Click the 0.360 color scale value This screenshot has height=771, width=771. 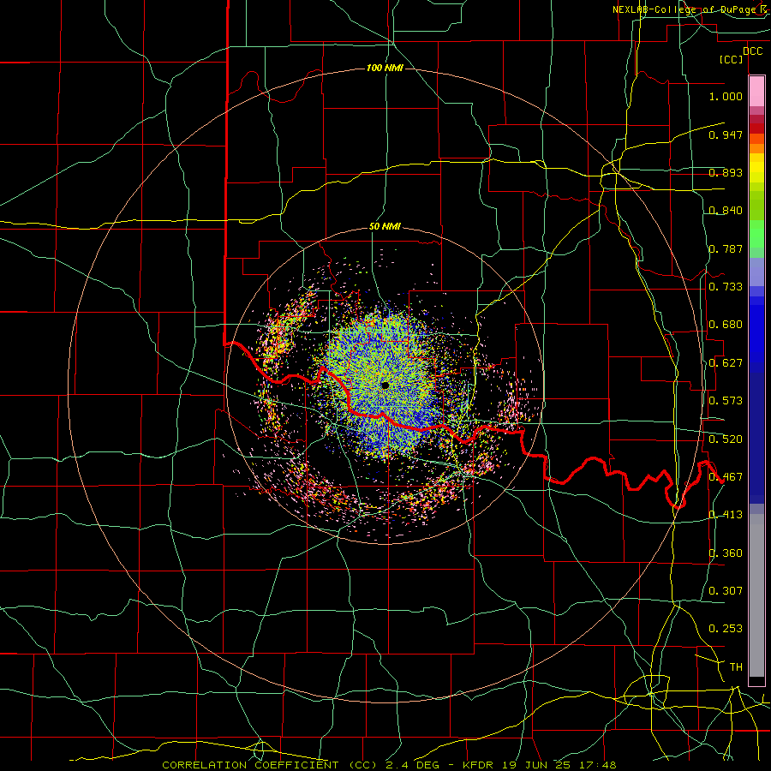726,553
